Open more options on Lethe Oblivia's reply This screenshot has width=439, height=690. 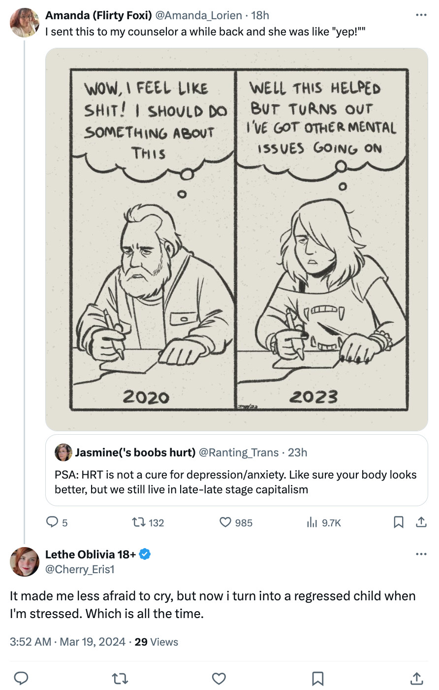[x=421, y=554]
